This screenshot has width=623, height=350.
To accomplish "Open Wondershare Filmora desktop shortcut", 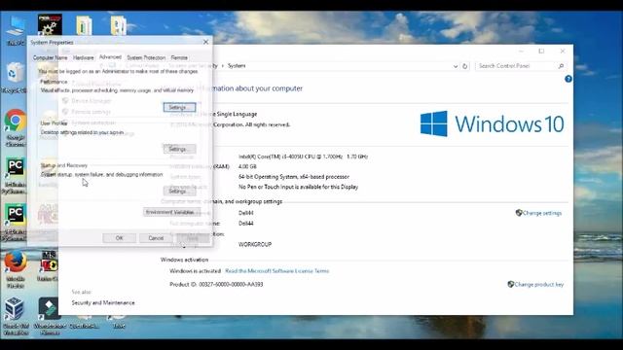I will [50, 315].
